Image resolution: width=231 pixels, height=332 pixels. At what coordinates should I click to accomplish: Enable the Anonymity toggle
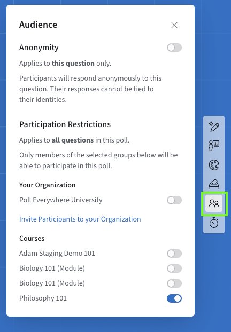click(x=174, y=48)
